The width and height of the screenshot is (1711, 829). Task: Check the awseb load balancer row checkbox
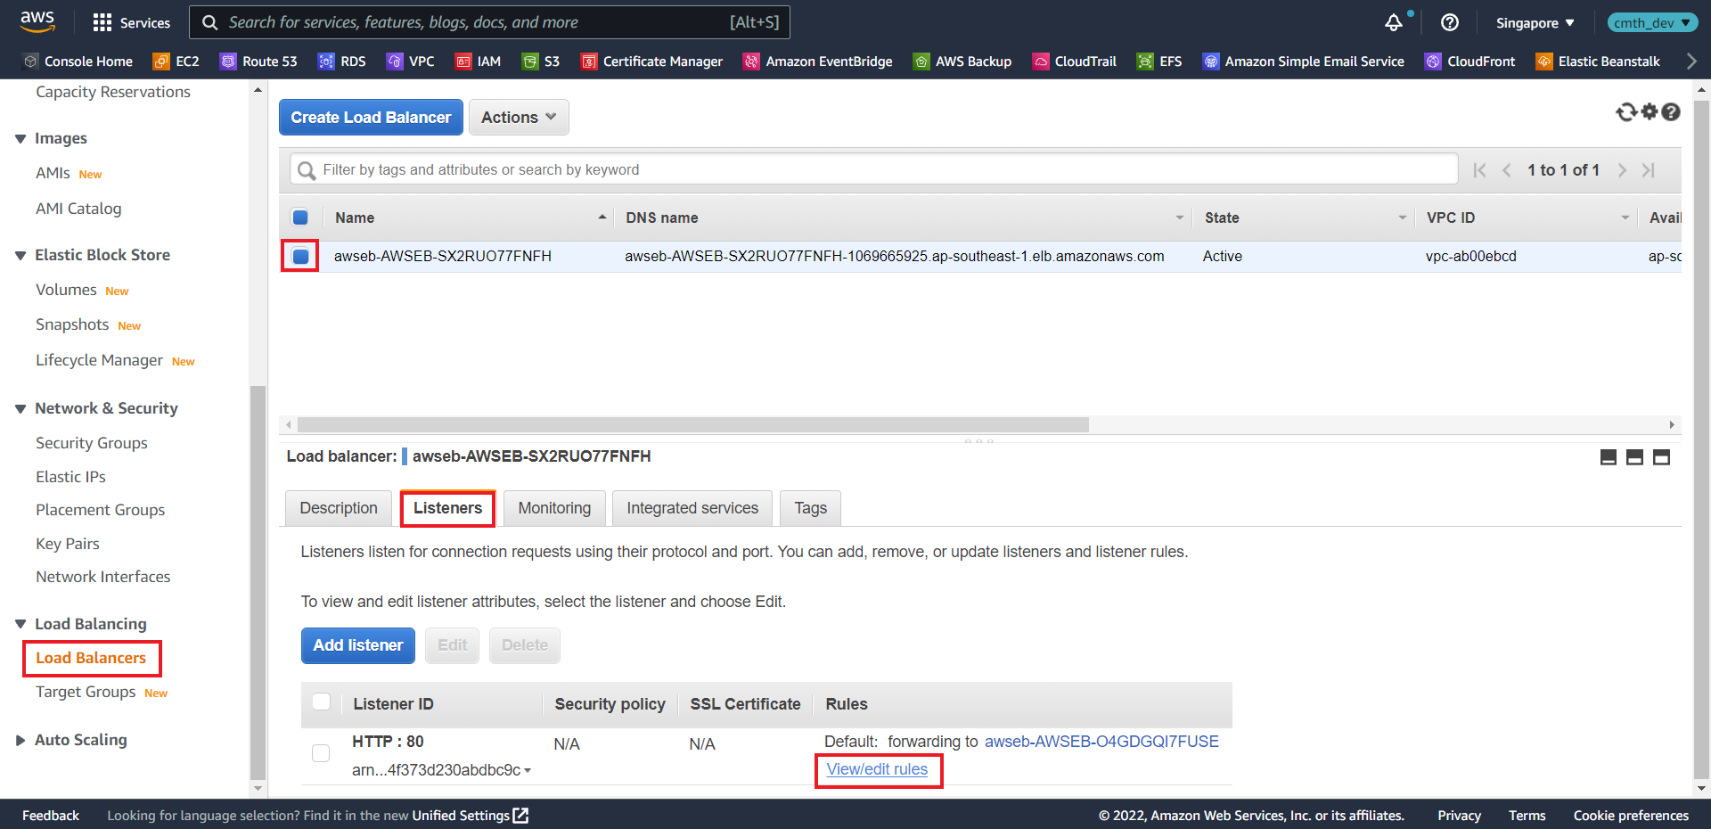299,256
